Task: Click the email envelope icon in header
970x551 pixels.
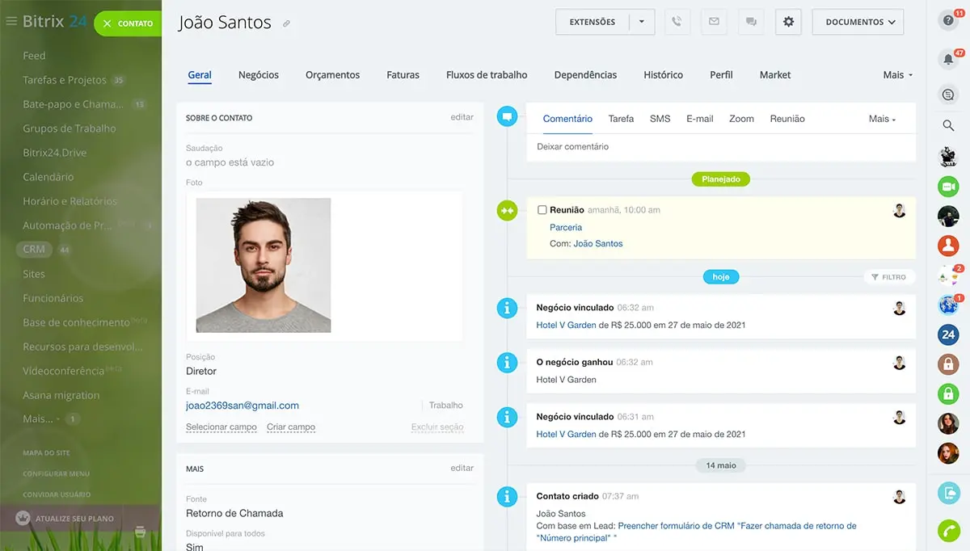Action: 714,22
